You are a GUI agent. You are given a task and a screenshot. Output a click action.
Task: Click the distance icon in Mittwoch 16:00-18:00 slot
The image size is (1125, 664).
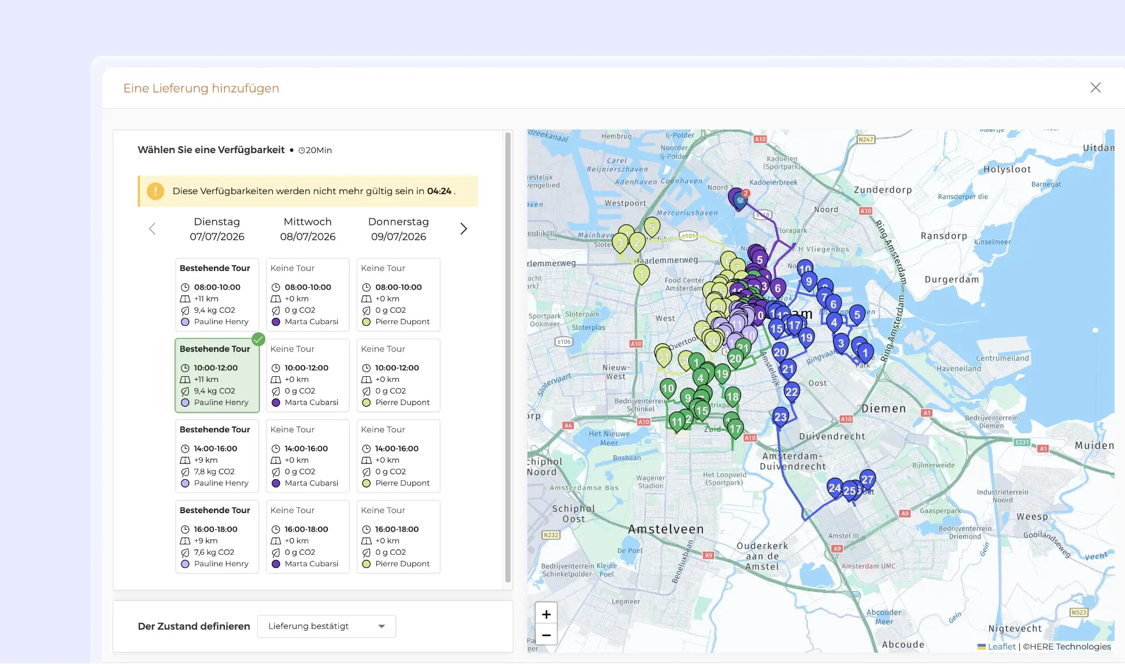tap(276, 541)
